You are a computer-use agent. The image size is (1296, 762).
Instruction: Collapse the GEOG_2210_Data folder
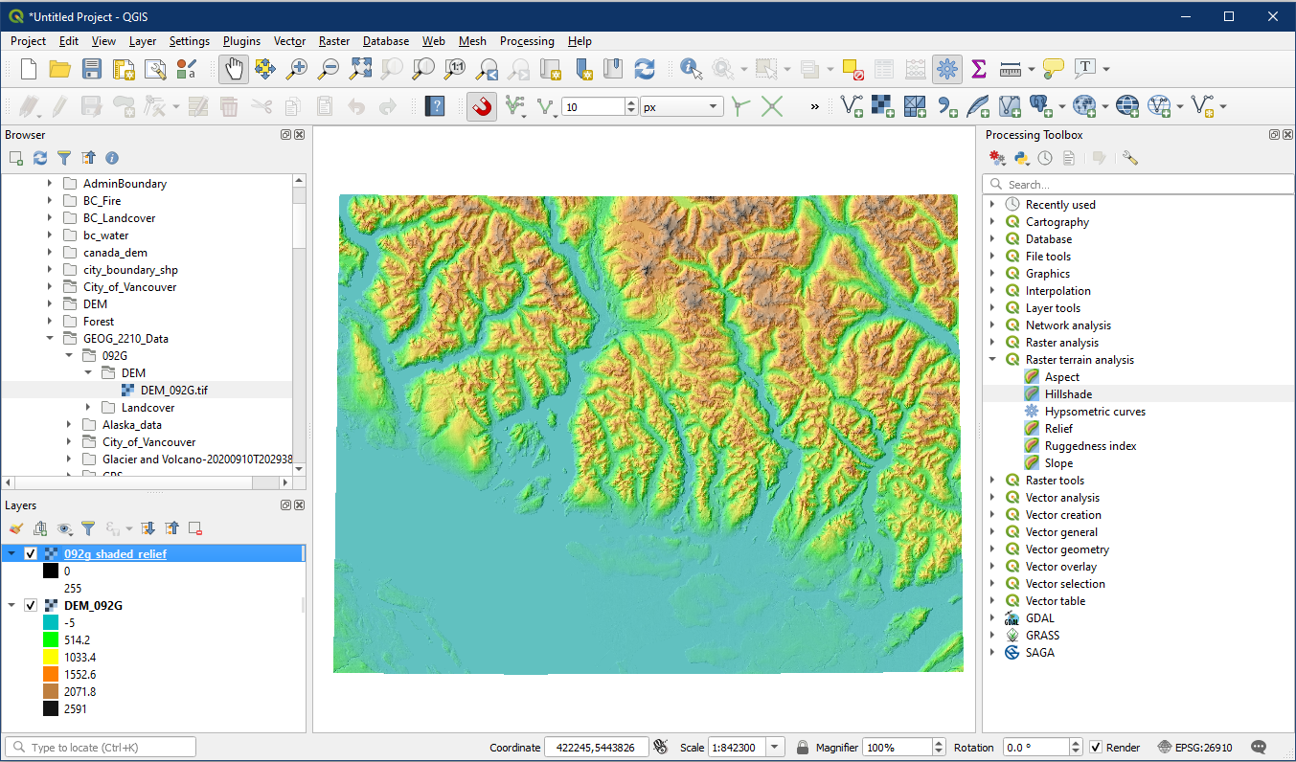coord(50,339)
